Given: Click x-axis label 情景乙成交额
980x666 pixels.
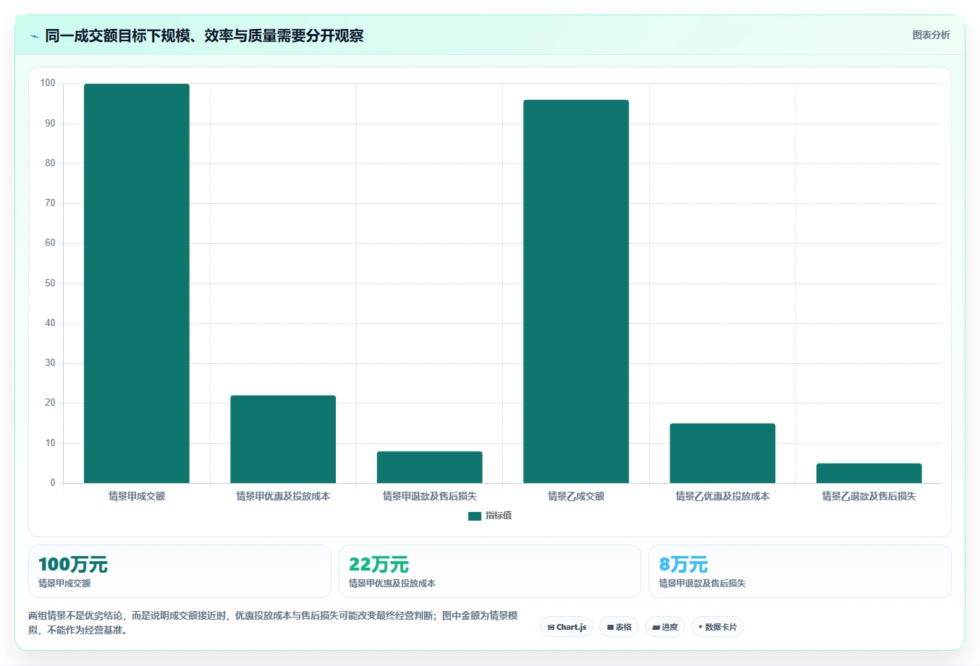Looking at the screenshot, I should point(576,496).
